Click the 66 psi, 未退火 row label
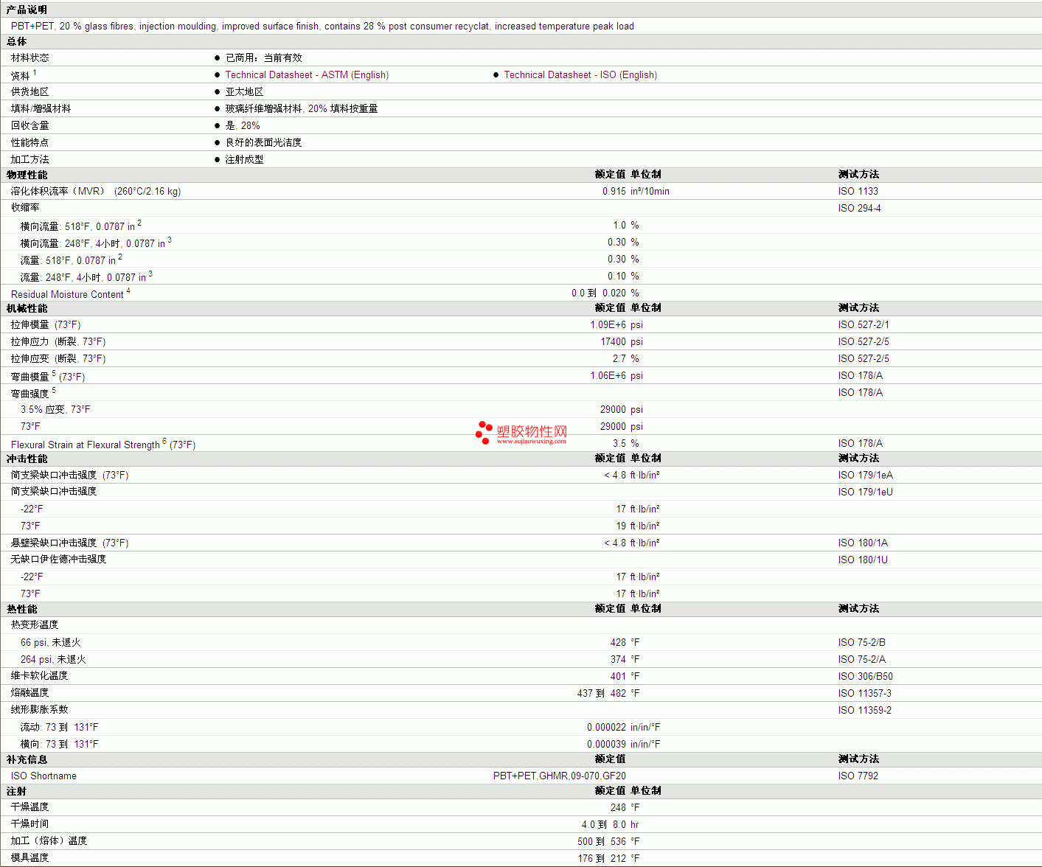 tap(50, 642)
